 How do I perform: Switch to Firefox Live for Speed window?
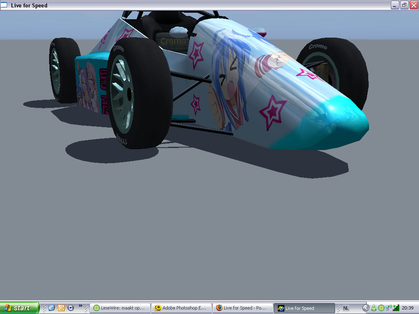pos(243,308)
